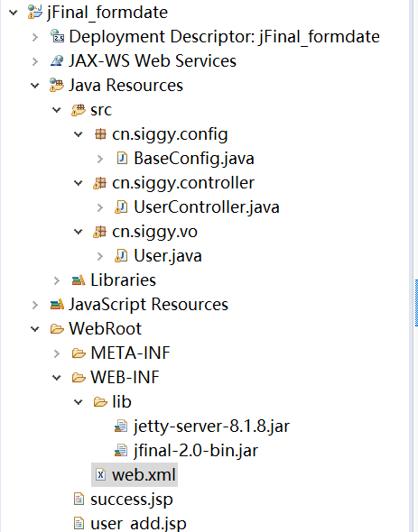Click the web.xml file icon
Viewport: 418px width, 532px height.
[x=100, y=474]
